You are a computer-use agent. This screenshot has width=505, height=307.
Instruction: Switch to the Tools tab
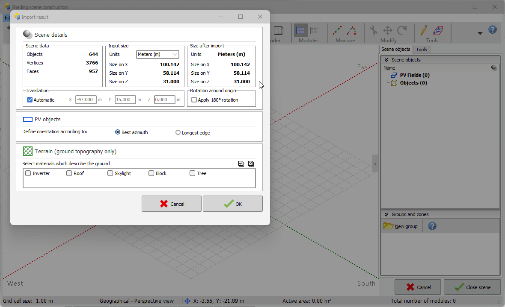(422, 49)
